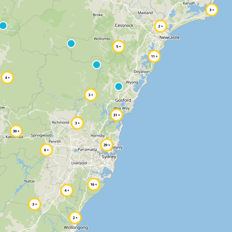Click the Springwood map label
Image resolution: width=232 pixels, height=232 pixels.
coord(41,135)
